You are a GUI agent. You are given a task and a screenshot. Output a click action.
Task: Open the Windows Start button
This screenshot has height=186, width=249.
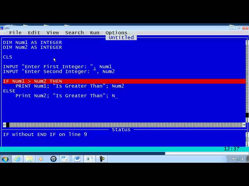[x=5, y=159]
